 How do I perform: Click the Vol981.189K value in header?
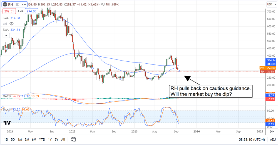tap(110, 4)
